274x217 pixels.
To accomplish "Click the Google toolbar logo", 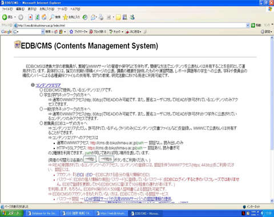I will (6, 31).
